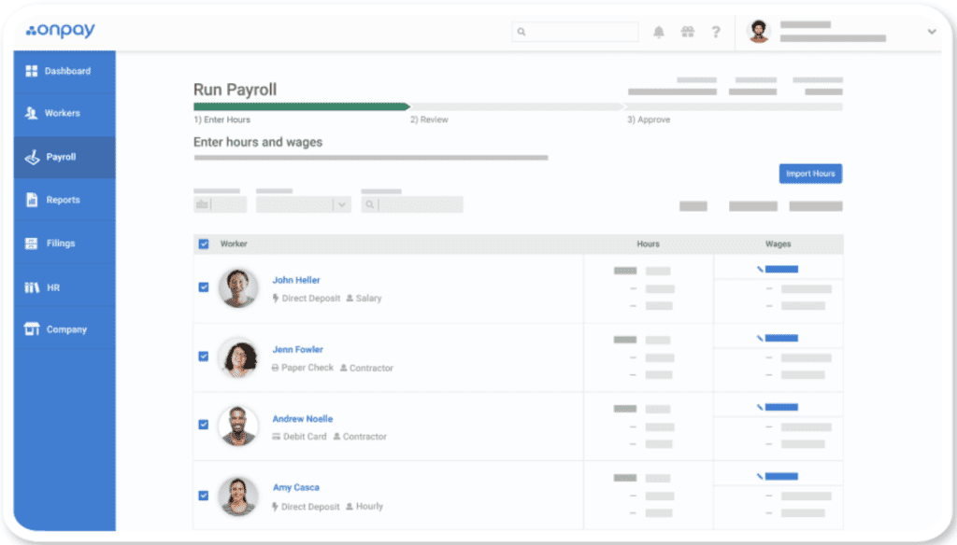Open help using the question mark icon
This screenshot has width=957, height=545.
coord(716,31)
